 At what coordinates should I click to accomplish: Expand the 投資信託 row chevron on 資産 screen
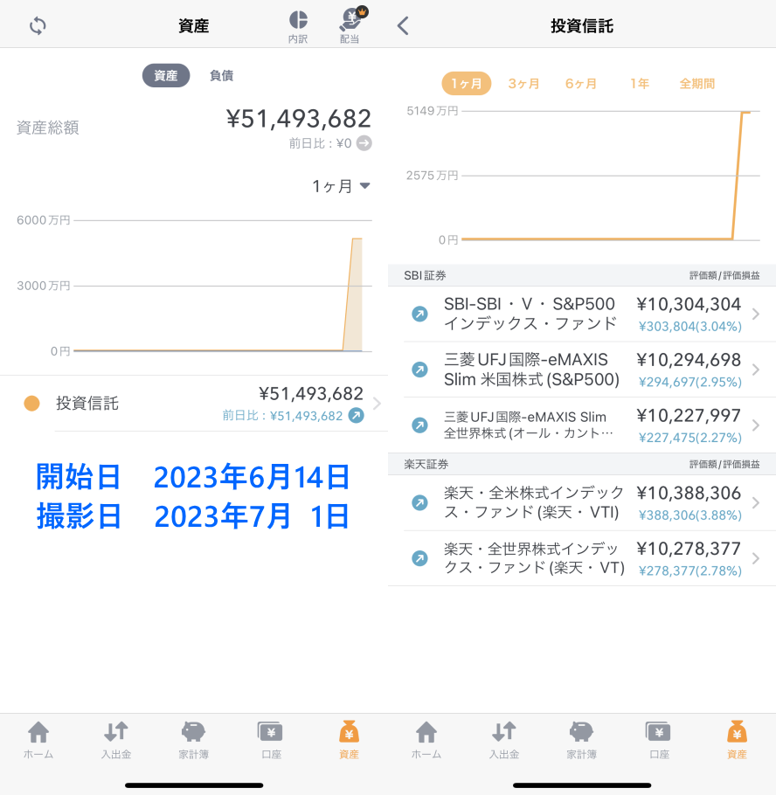pyautogui.click(x=377, y=404)
